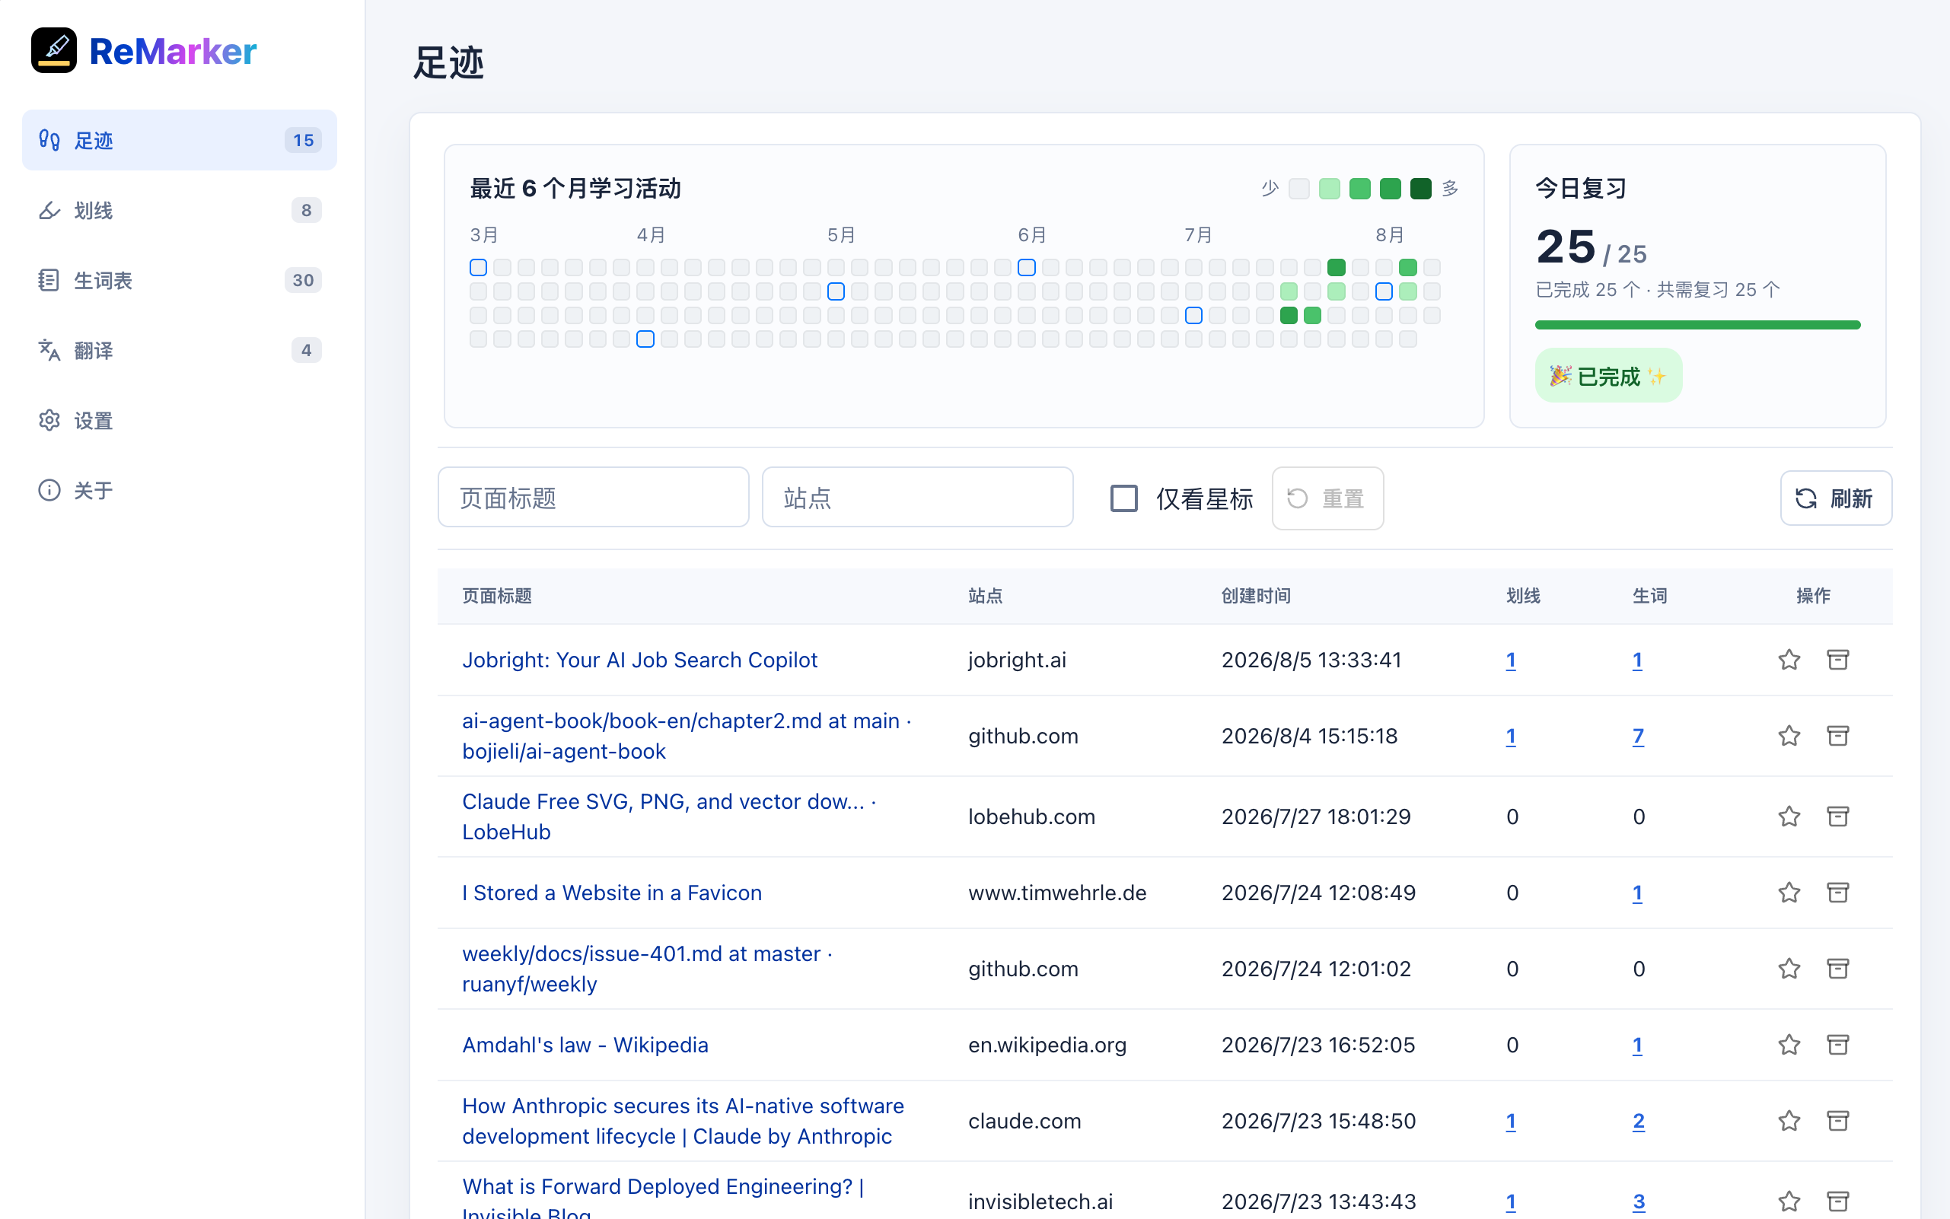Open the 足迹 sidebar item

tap(179, 140)
